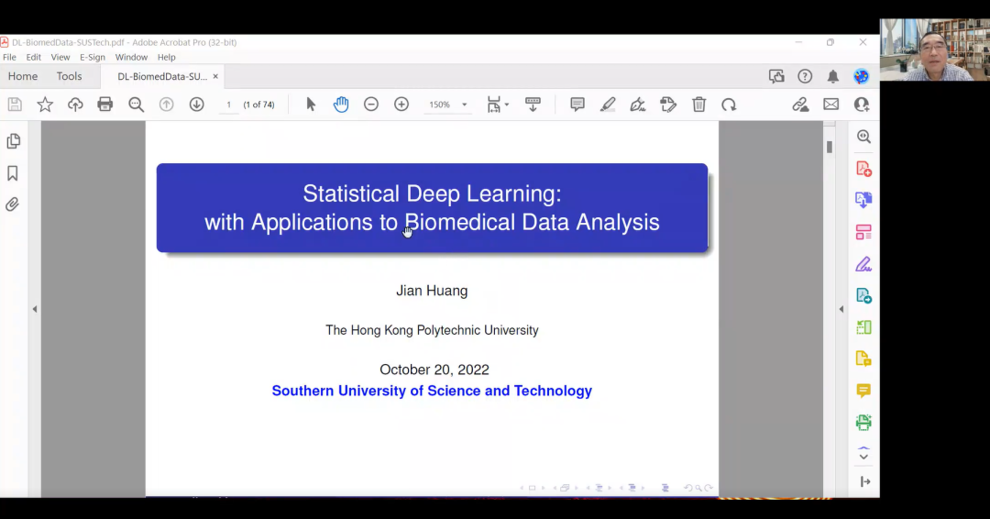Select the highlight pen tool
Screen dimensions: 990x519
[608, 105]
